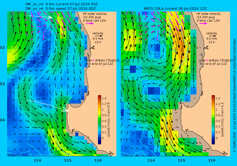Click longitude label 116 under left map
This screenshot has height=166, width=237.
(x=98, y=160)
